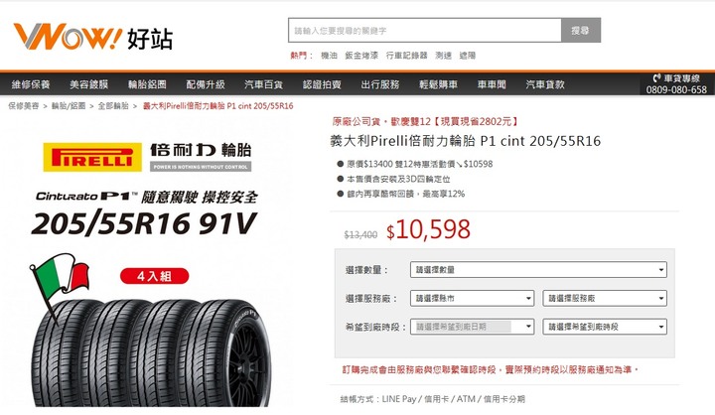The height and width of the screenshot is (415, 715).
Task: Open the 維修保養 menu item
Action: (31, 84)
